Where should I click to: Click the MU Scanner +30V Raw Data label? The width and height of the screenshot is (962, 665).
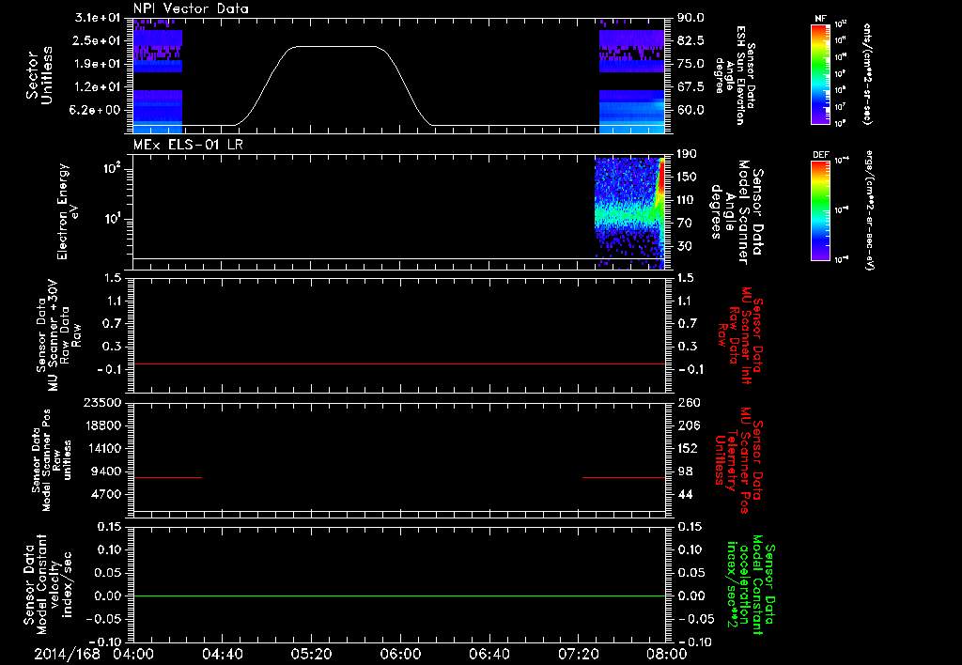coord(58,335)
